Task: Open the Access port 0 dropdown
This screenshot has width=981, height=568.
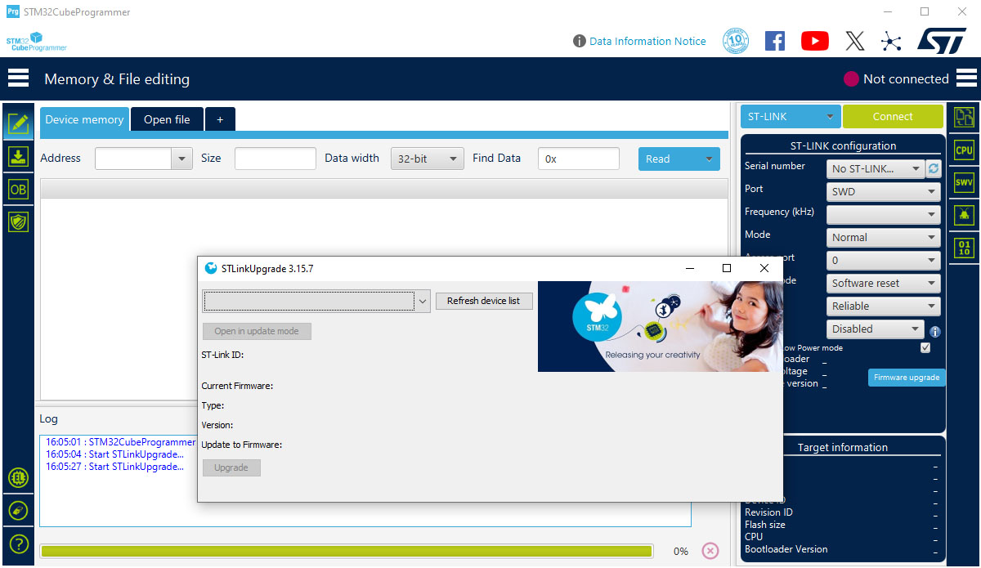Action: tap(884, 260)
